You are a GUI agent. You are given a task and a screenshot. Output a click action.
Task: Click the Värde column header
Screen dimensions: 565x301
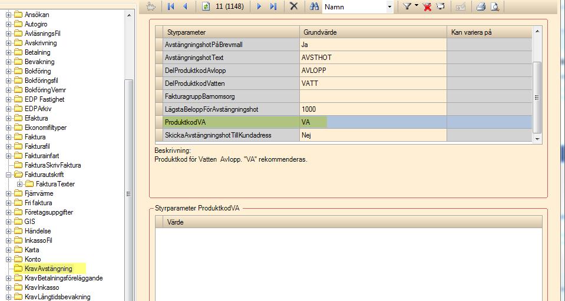tap(352, 222)
